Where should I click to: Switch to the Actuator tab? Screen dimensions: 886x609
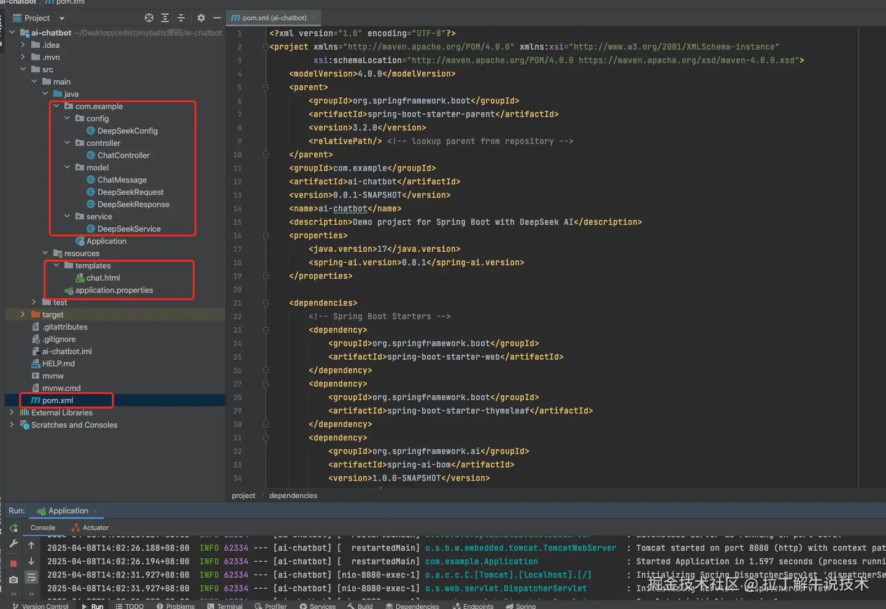coord(90,528)
